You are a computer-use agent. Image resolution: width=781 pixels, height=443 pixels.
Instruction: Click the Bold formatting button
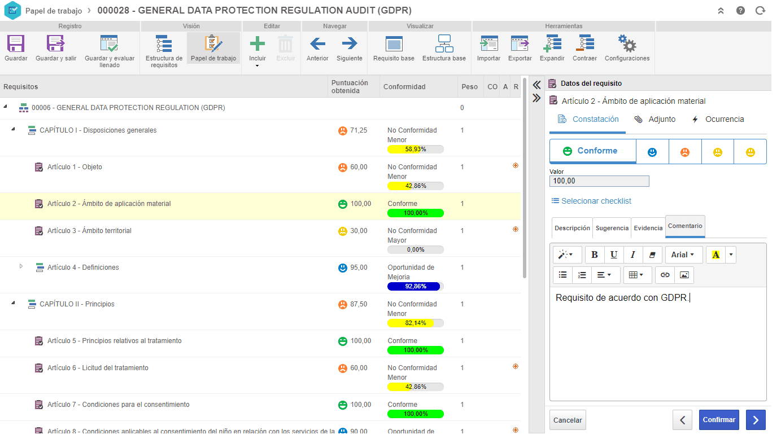click(595, 255)
